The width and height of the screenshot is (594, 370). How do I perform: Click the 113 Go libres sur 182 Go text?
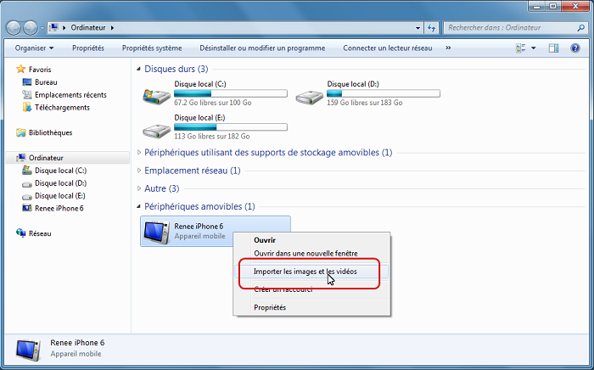212,137
